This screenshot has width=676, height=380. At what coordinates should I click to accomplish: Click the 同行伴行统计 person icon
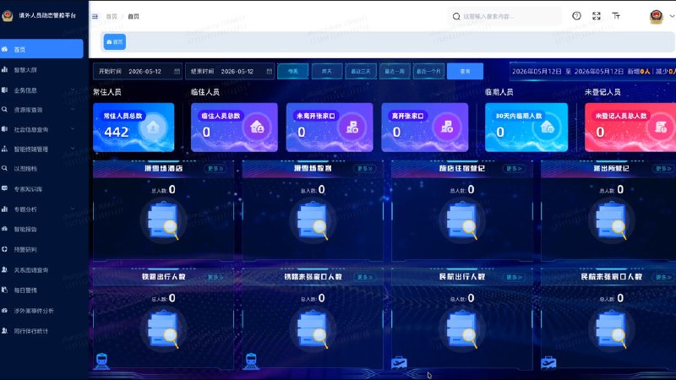click(x=4, y=331)
